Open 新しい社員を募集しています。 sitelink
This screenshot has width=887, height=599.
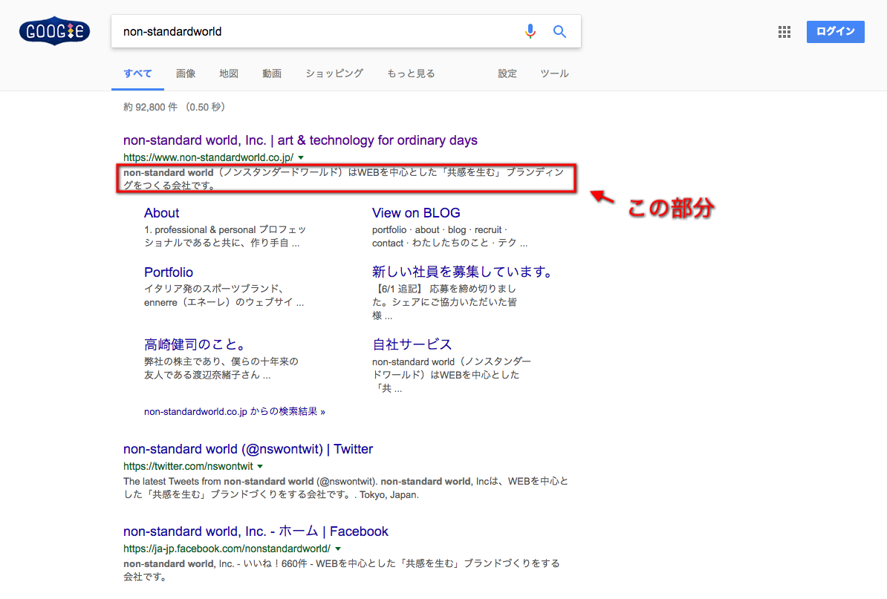click(463, 272)
